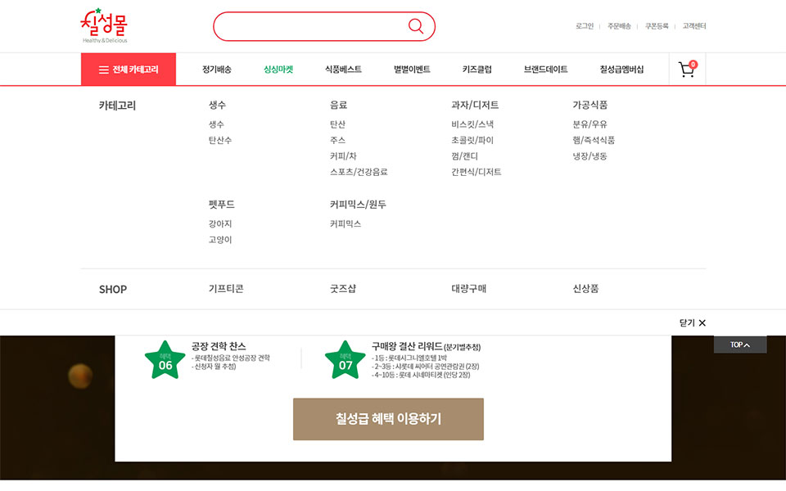Image resolution: width=786 pixels, height=491 pixels.
Task: Open the 고객센터 link
Action: pos(694,26)
